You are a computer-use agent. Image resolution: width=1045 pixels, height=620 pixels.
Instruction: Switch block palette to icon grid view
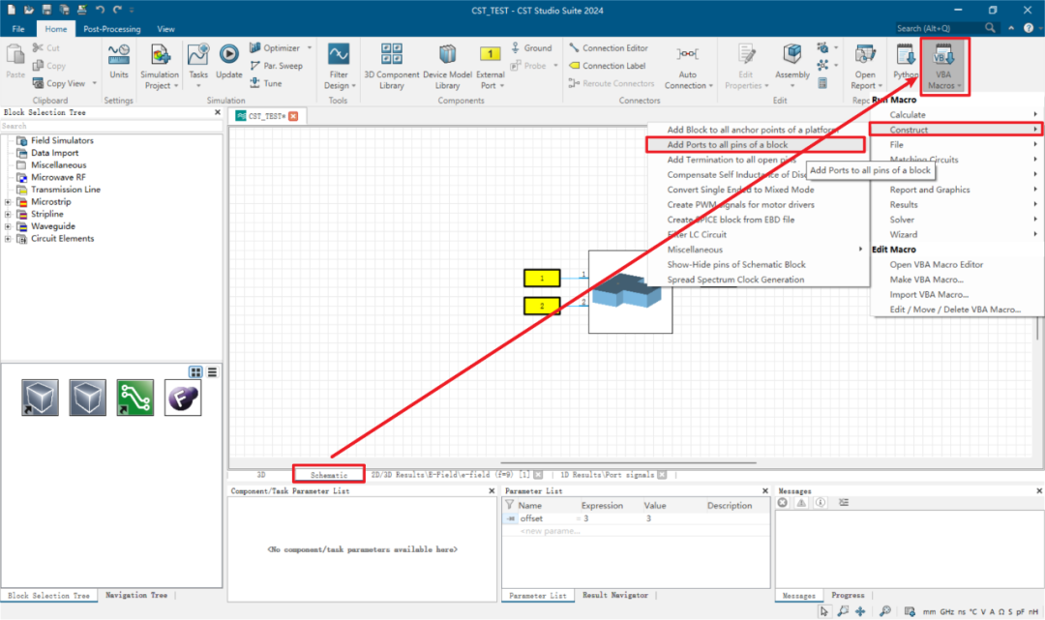(195, 372)
